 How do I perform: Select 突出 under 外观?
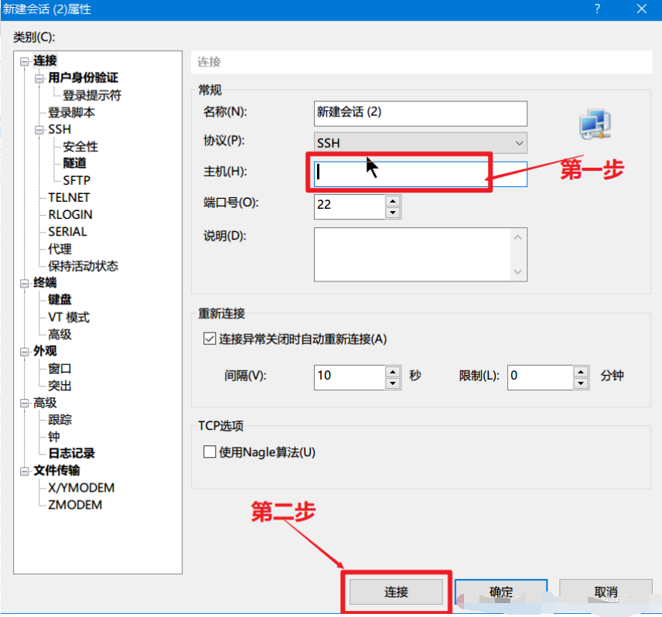pos(60,385)
